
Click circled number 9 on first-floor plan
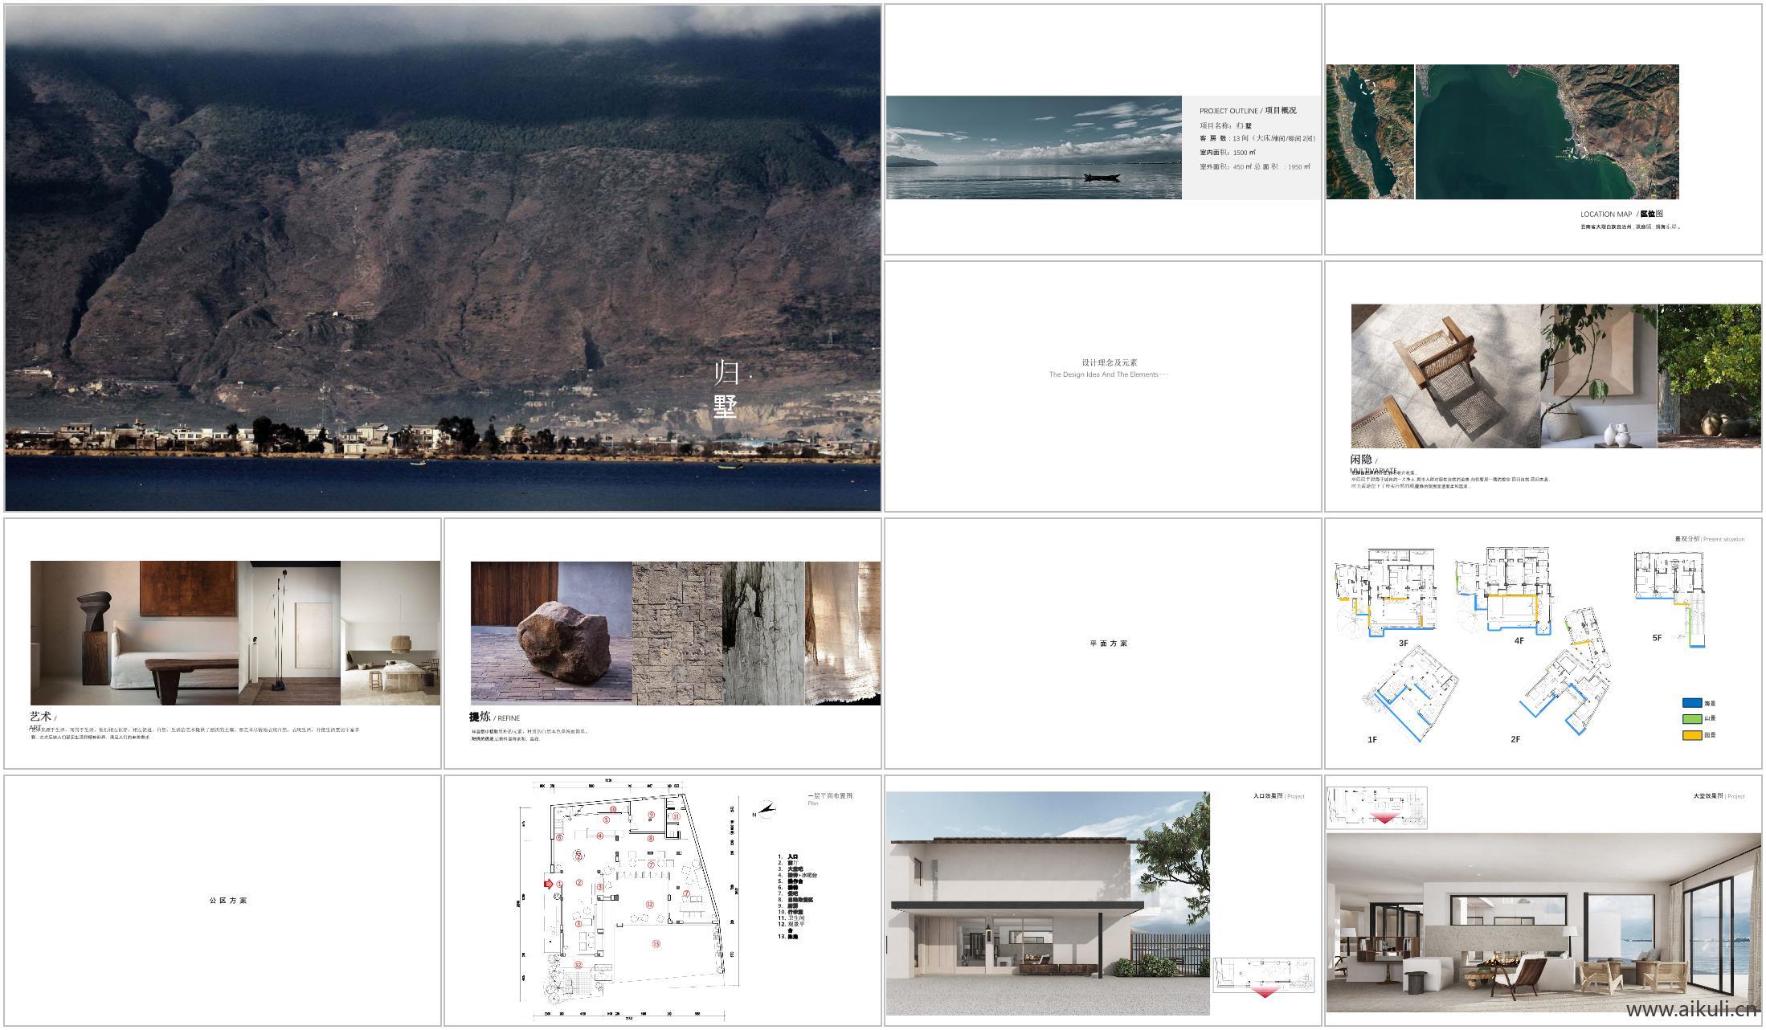tap(652, 815)
